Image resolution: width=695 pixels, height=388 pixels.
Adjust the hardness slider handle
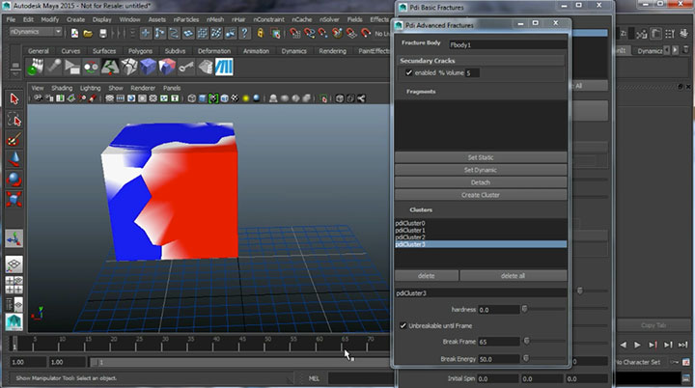[524, 309]
